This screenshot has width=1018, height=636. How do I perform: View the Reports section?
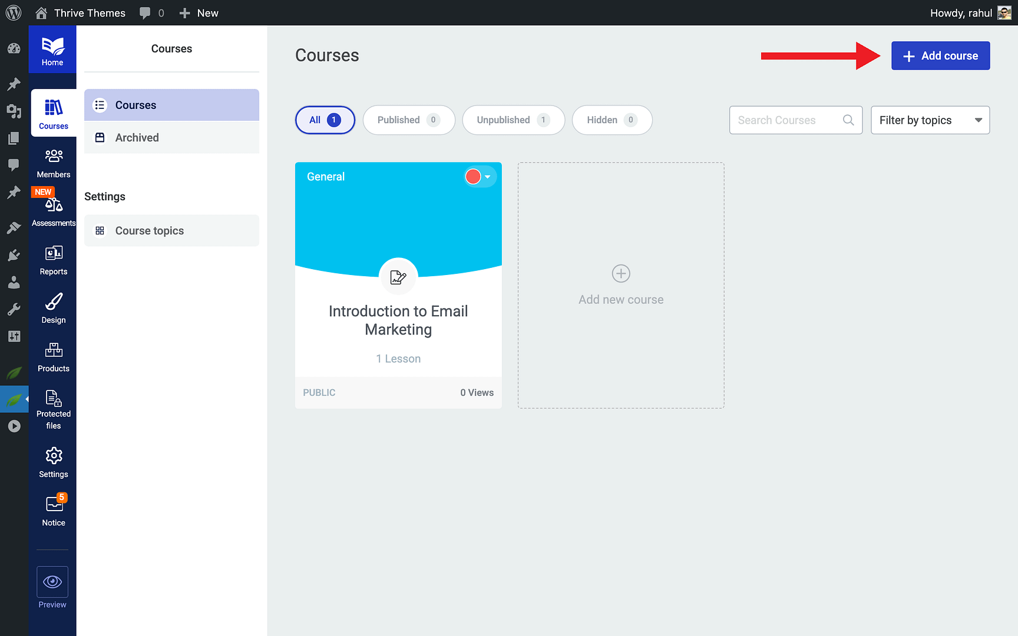[53, 259]
